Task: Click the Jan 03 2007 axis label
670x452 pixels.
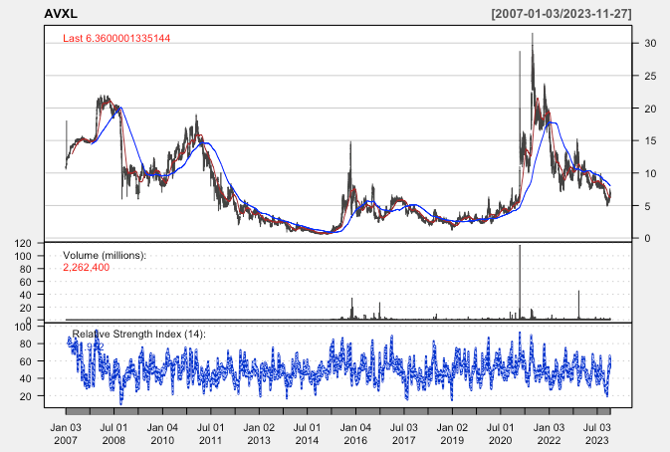Action: [66, 432]
